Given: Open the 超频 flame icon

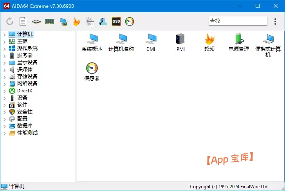Looking at the screenshot, I should point(209,43).
